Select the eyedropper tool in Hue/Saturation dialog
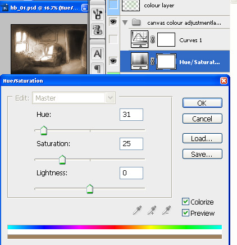237x245 pixels. (x=137, y=210)
